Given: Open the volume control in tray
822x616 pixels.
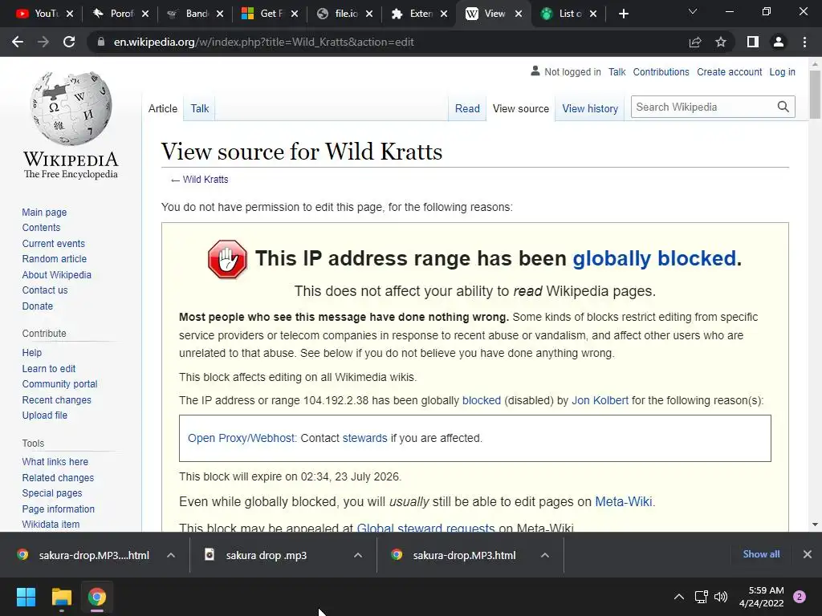Looking at the screenshot, I should pyautogui.click(x=721, y=597).
